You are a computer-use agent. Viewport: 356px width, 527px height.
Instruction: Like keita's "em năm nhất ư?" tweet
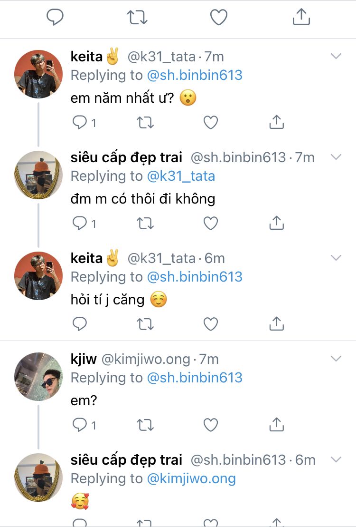(211, 123)
